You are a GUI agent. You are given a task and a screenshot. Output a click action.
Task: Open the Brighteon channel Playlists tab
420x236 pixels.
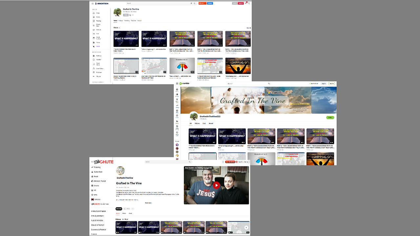tap(134, 21)
